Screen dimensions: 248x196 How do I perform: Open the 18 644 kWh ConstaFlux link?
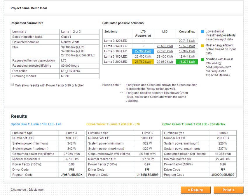coord(187,56)
